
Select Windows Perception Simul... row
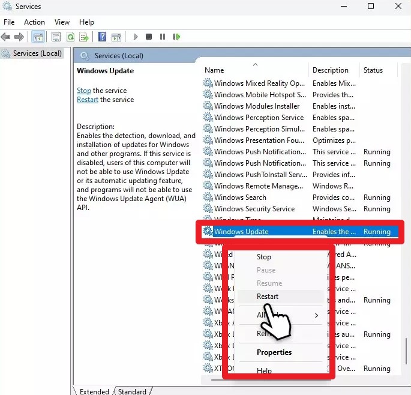coord(301,129)
